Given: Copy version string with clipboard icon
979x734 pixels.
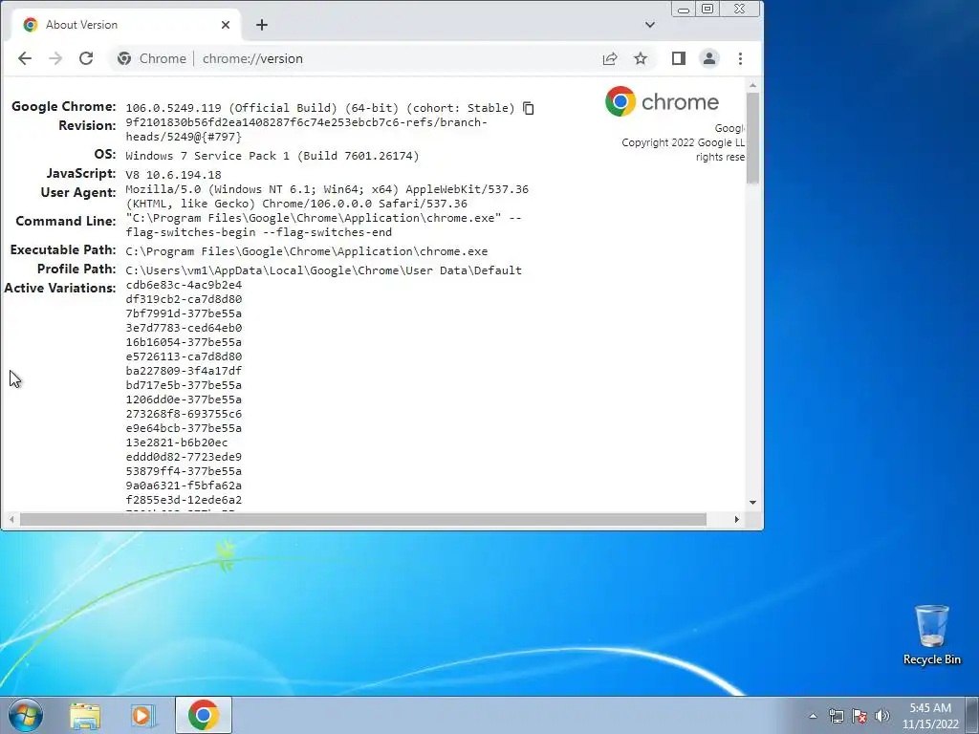Looking at the screenshot, I should (x=528, y=109).
